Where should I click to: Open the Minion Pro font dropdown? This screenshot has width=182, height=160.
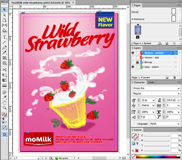pyautogui.click(x=179, y=89)
